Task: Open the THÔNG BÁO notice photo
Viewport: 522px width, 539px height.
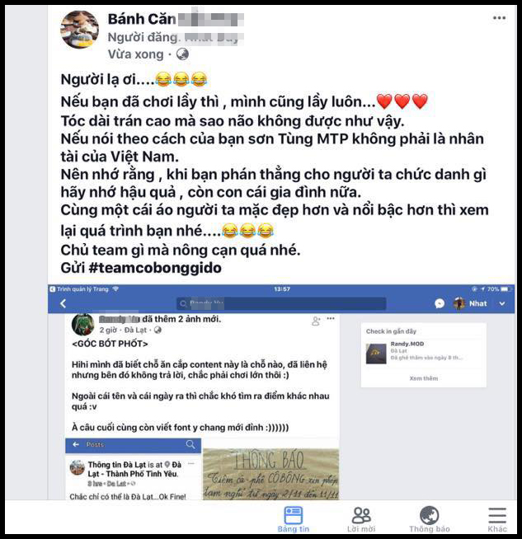Action: click(270, 474)
